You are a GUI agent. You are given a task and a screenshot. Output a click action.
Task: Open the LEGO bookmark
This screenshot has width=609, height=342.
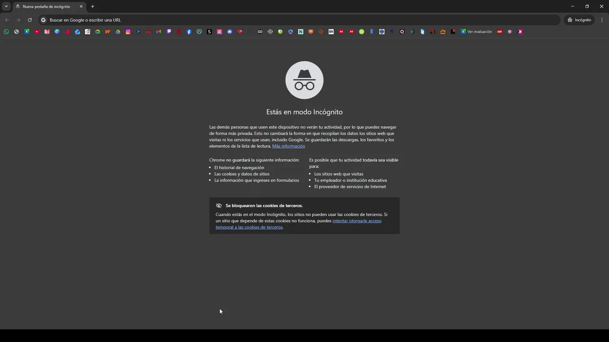(x=500, y=32)
